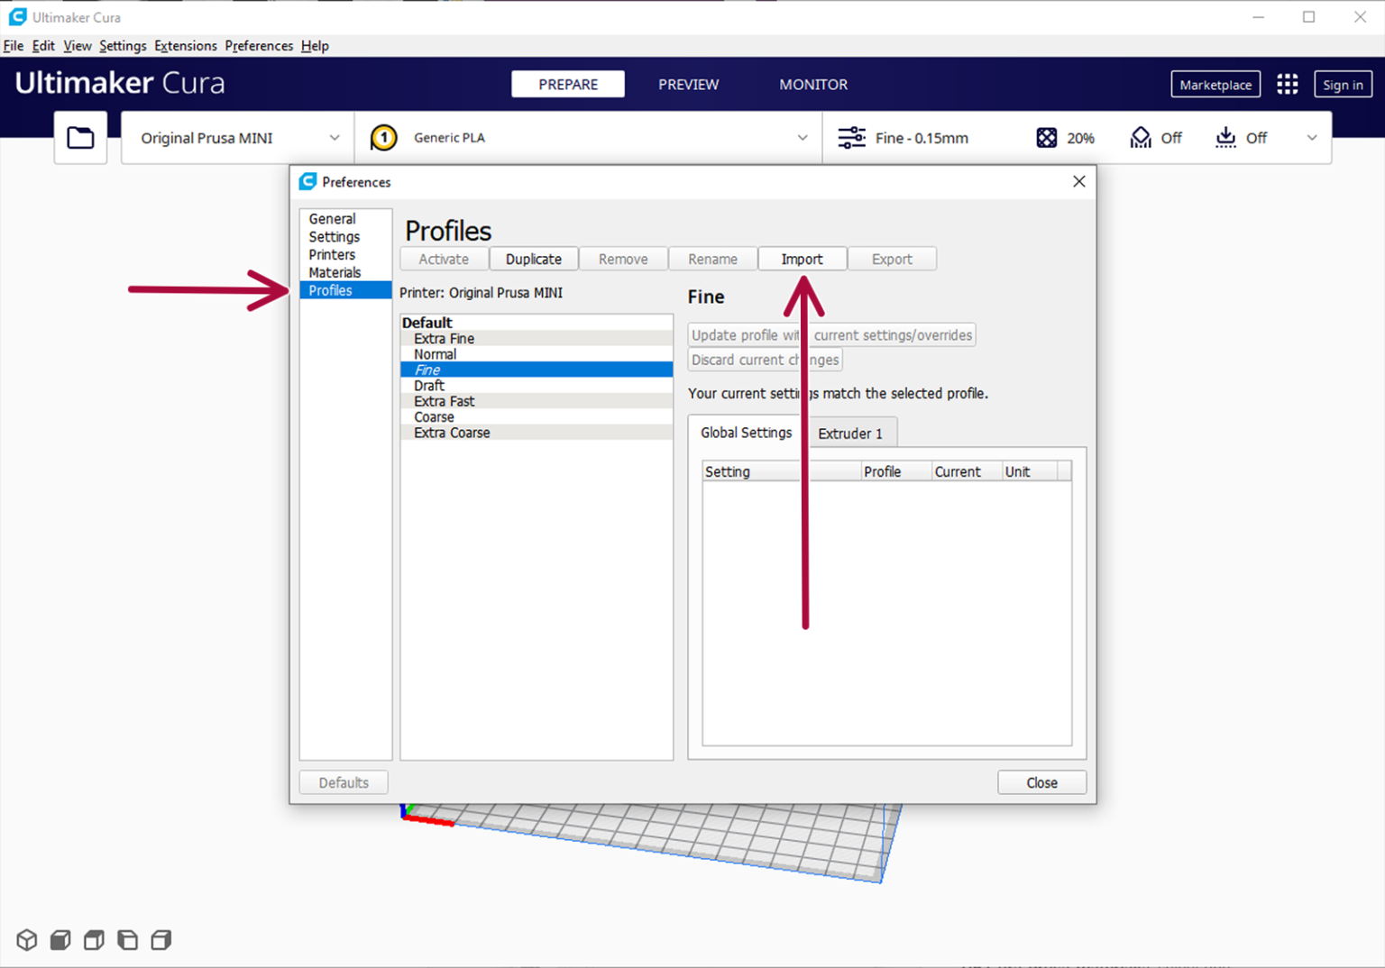Viewport: 1385px width, 968px height.
Task: Click the infill density 20% icon
Action: pyautogui.click(x=1046, y=137)
